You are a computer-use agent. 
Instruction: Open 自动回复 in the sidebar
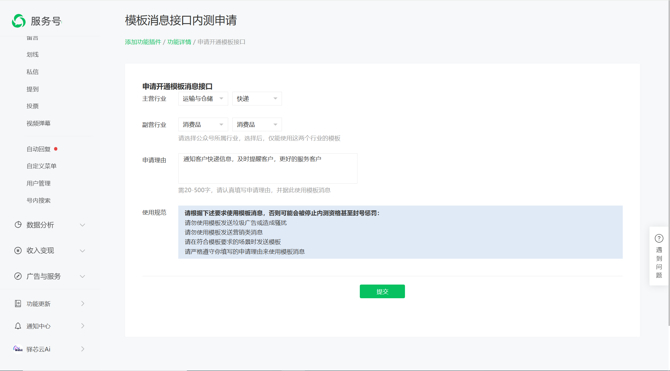[39, 149]
